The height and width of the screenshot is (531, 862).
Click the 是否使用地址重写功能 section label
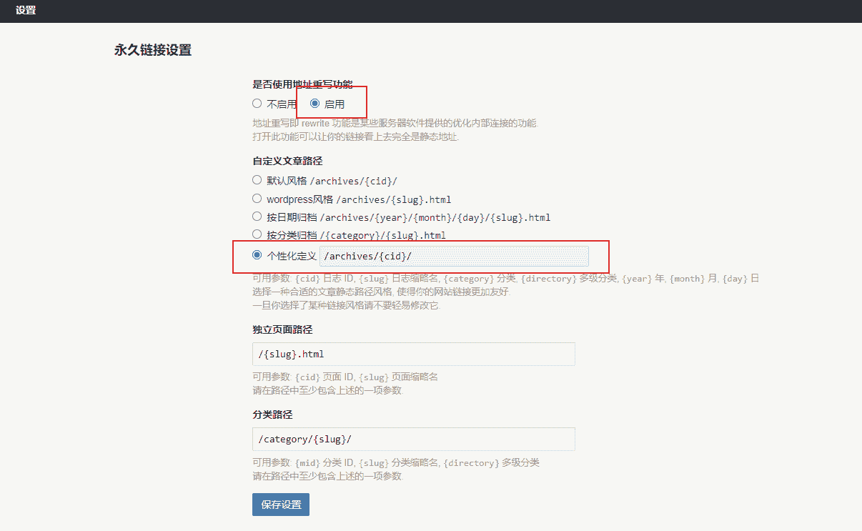pos(302,84)
